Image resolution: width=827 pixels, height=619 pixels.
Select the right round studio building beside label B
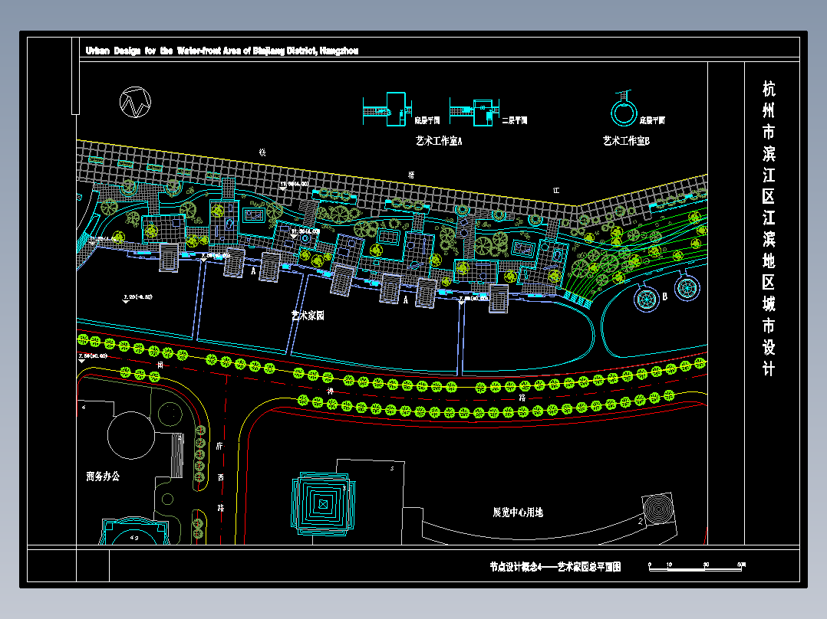tap(687, 287)
